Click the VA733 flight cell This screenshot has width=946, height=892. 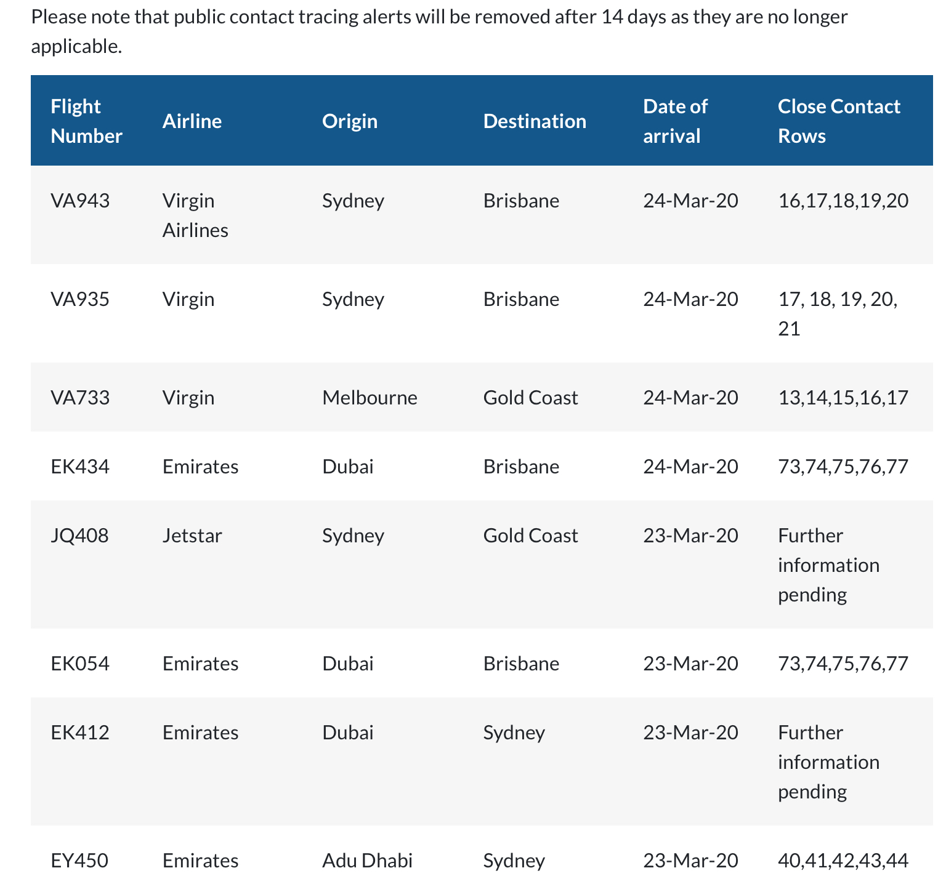click(80, 398)
